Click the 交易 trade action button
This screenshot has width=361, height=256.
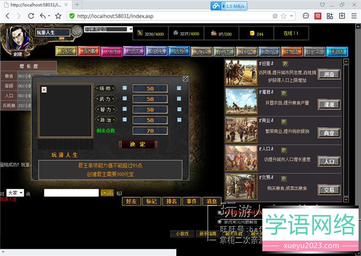coord(329,190)
